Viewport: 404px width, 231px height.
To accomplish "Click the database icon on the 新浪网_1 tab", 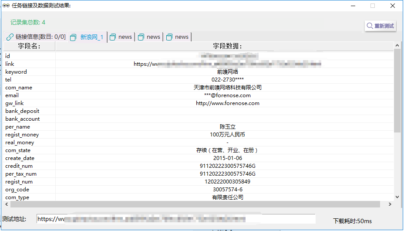I will click(x=73, y=37).
